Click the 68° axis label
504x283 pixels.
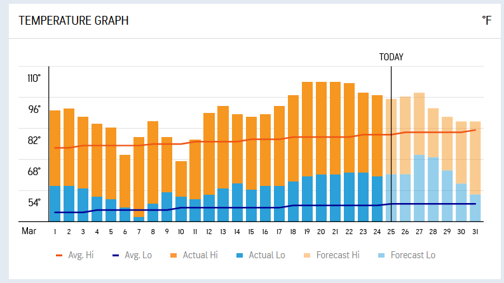(x=34, y=172)
